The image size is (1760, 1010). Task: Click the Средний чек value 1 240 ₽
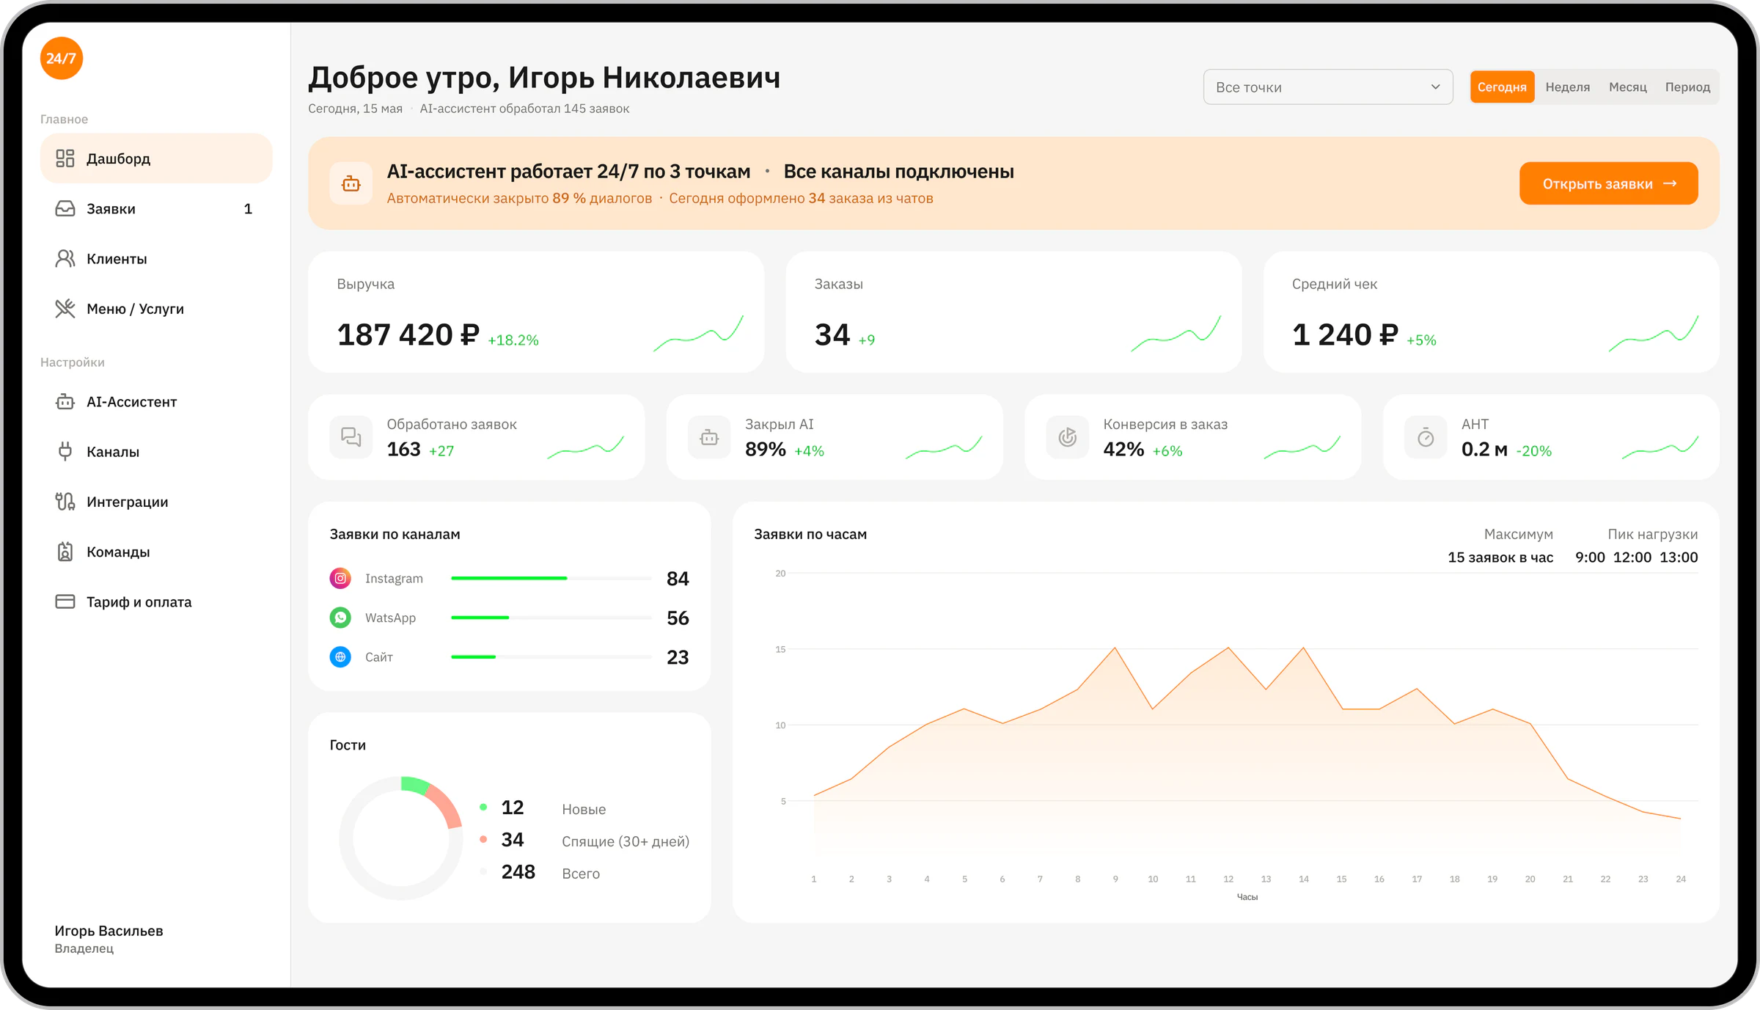pos(1345,334)
